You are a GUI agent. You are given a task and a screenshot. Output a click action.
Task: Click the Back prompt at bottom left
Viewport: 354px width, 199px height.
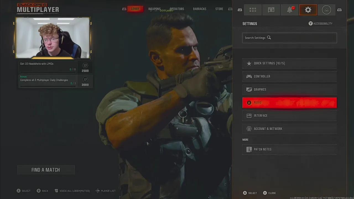pos(43,191)
